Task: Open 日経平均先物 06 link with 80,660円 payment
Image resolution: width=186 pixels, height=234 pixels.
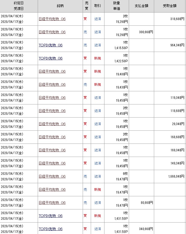Action: 52,203
